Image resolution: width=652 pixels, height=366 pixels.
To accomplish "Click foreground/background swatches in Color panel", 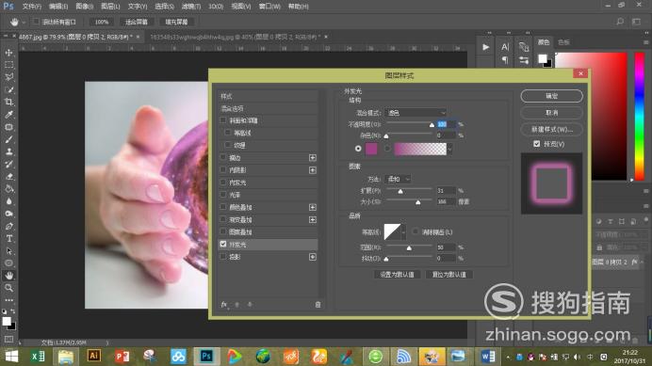I will 545,60.
